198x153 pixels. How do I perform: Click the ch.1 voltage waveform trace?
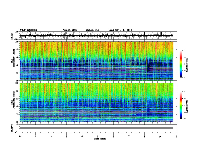tap(96, 35)
